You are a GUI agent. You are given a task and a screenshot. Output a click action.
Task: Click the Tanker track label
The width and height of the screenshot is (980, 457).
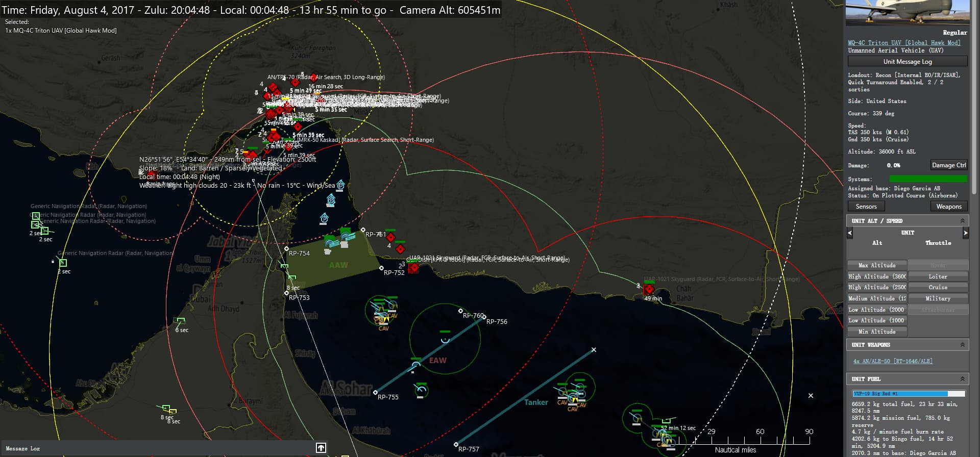536,402
